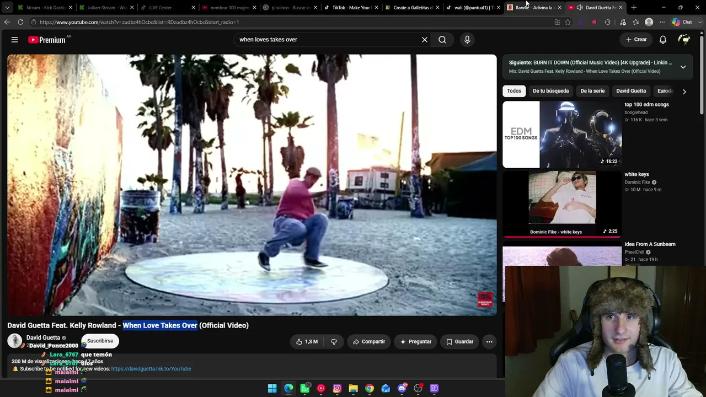Switch to the TikTok - Make Your tab
The height and width of the screenshot is (397, 706).
click(351, 8)
